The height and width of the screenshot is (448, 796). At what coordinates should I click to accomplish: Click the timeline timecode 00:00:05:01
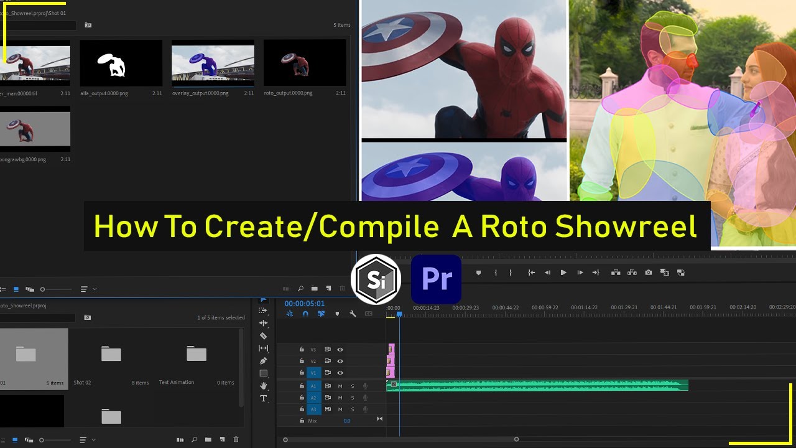pyautogui.click(x=305, y=304)
